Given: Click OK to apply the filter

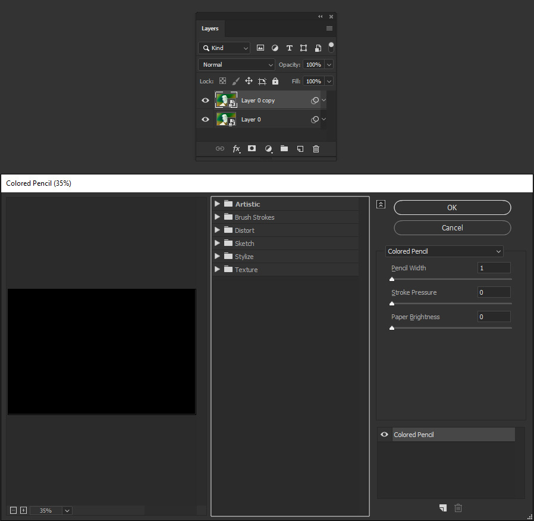Looking at the screenshot, I should [453, 208].
